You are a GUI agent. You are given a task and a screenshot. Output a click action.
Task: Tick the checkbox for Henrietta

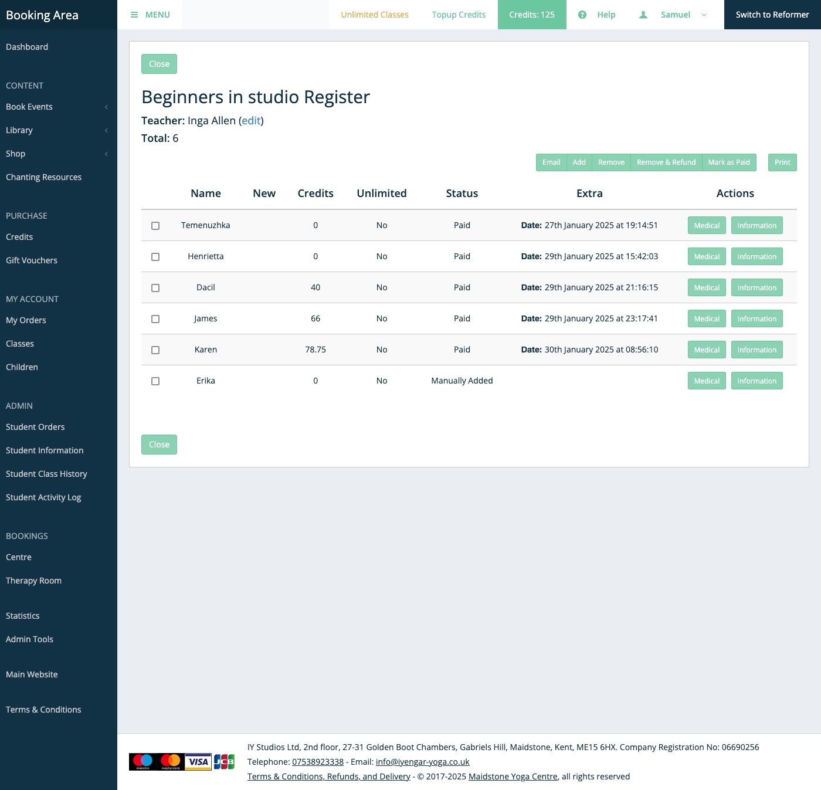(155, 257)
